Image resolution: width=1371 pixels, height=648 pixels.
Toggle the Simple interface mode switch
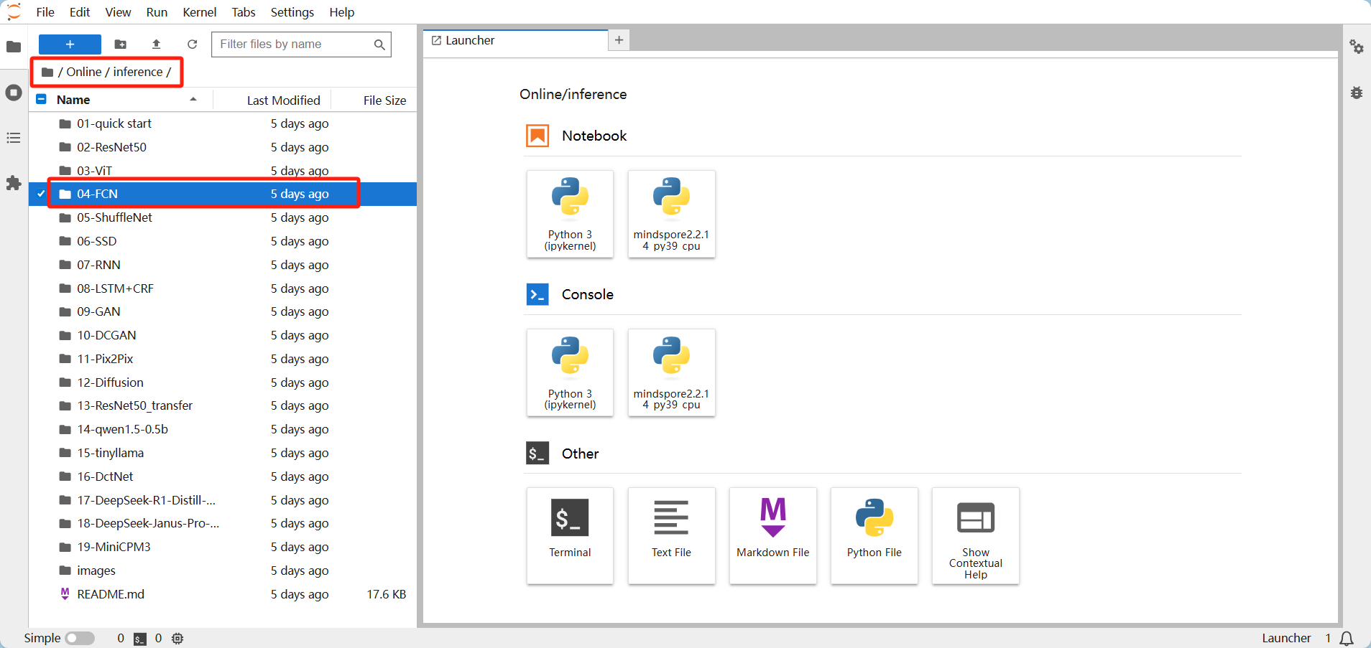coord(80,638)
